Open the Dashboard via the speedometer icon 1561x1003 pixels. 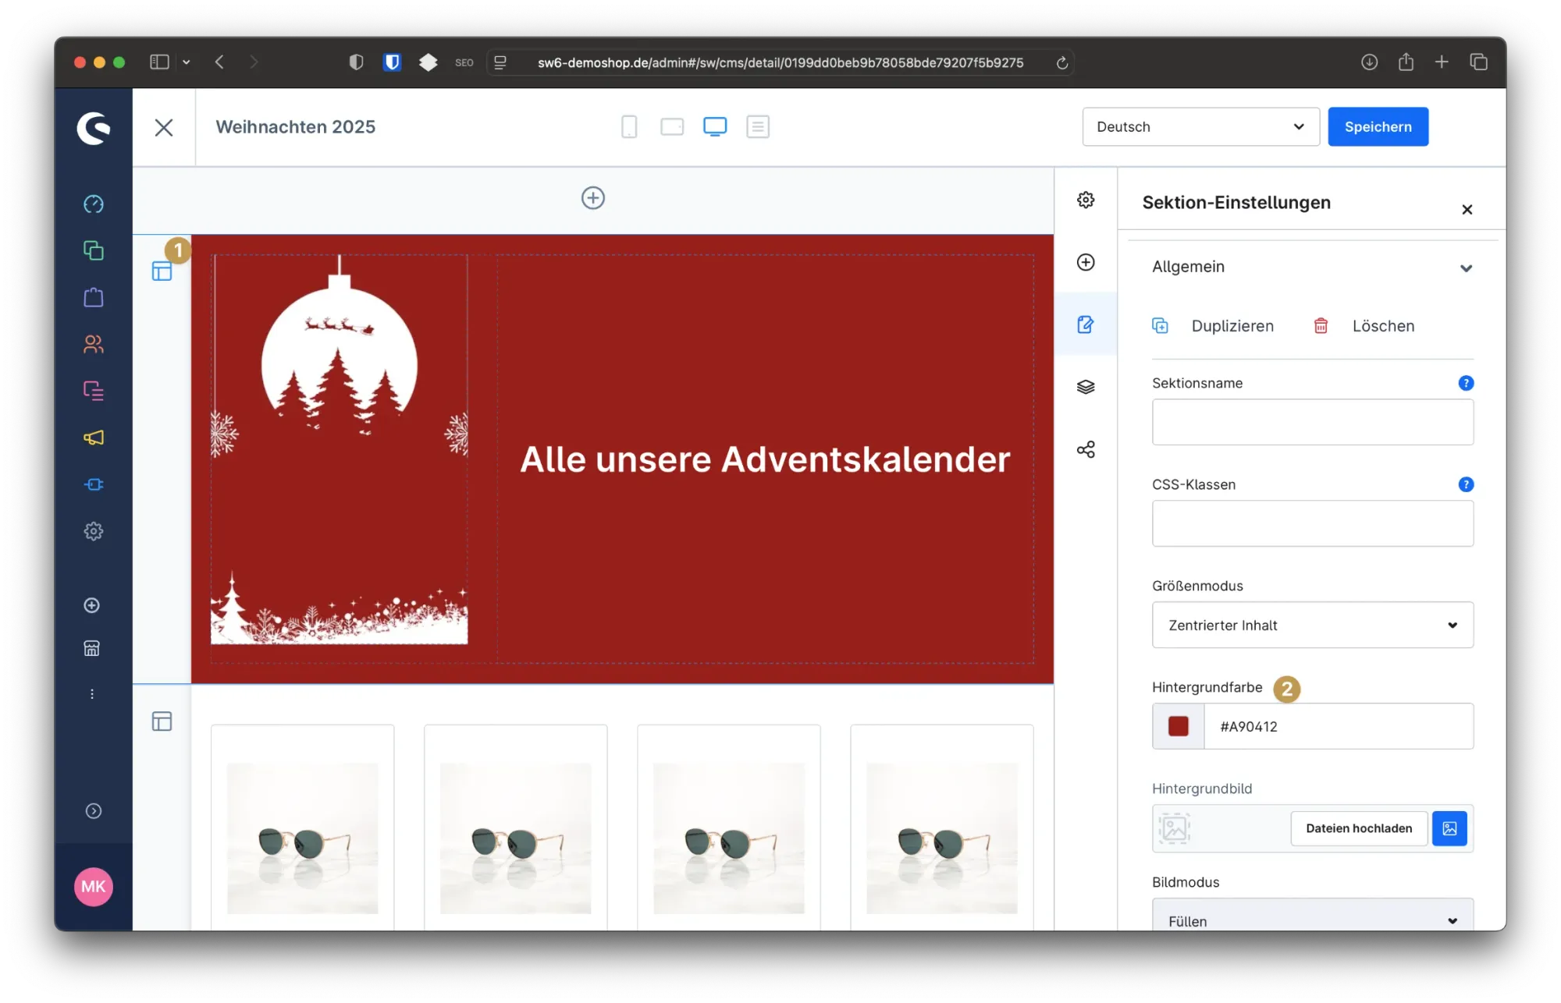tap(93, 204)
